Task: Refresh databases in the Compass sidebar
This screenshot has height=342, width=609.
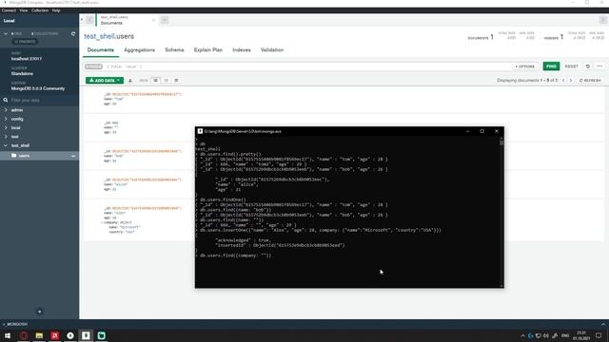Action: (x=73, y=34)
